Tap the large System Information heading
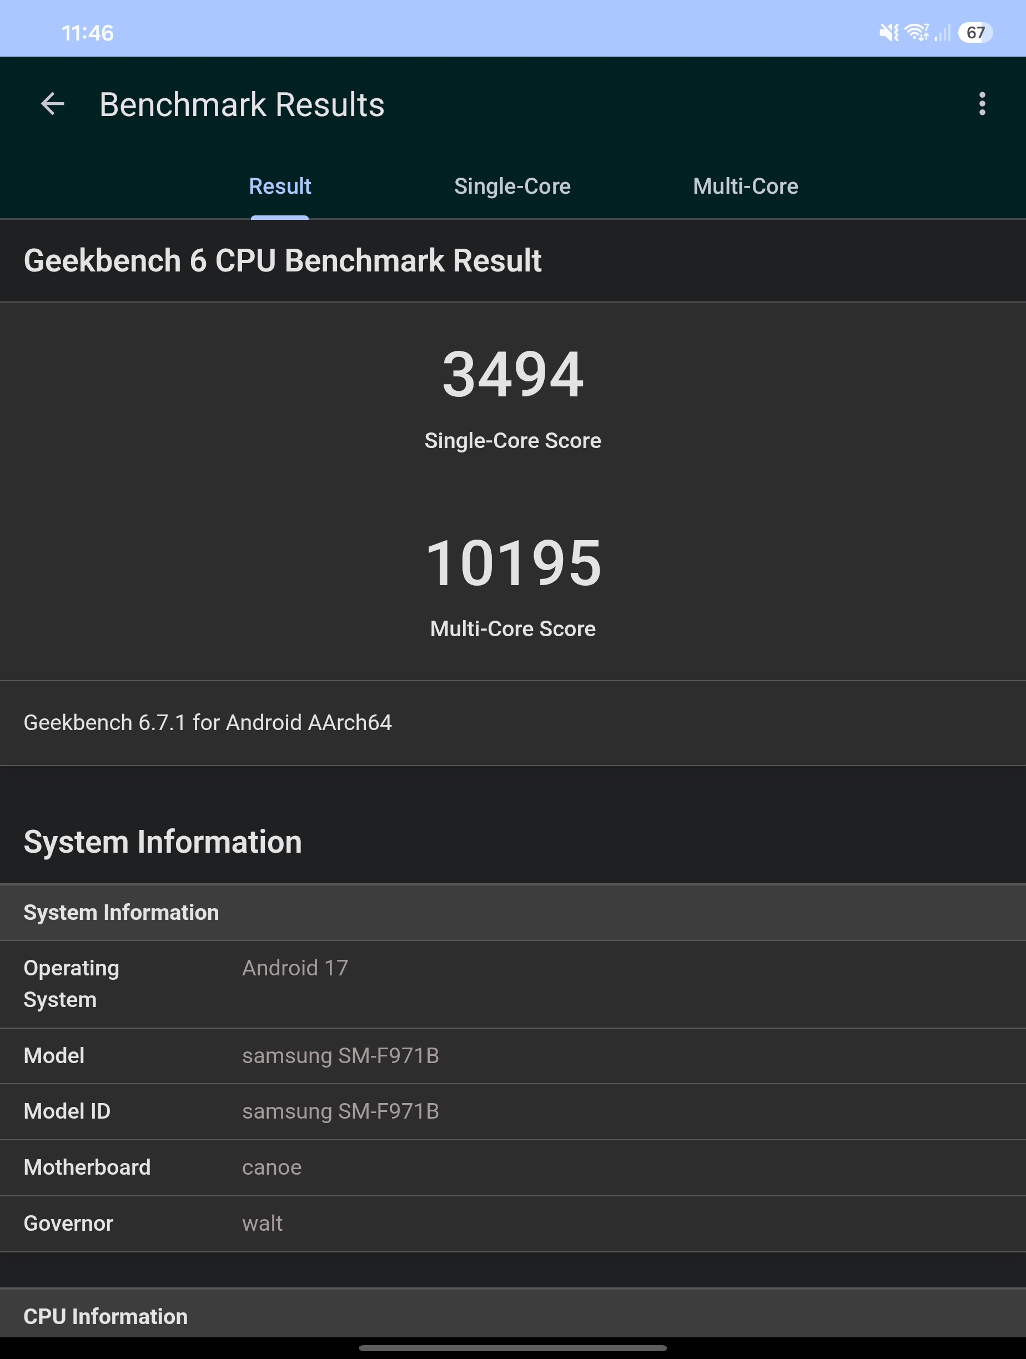Screen dimensions: 1026x1359 coord(163,842)
